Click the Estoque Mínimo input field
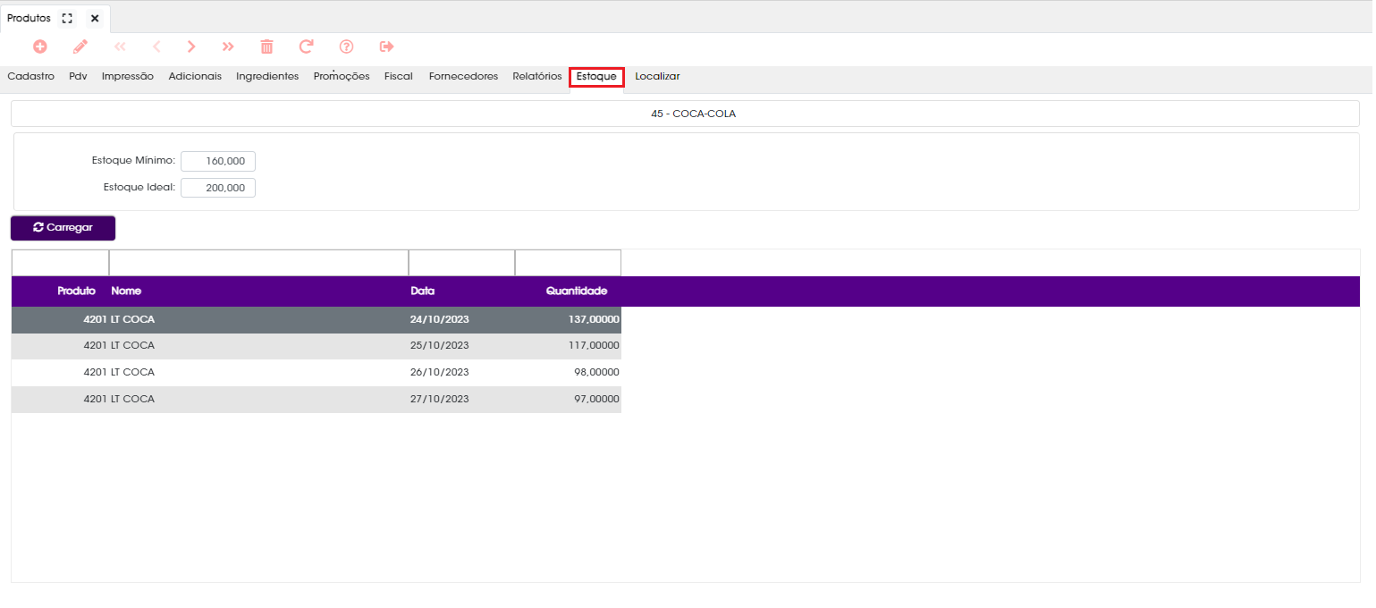Viewport: 1376px width, 608px height. tap(218, 161)
